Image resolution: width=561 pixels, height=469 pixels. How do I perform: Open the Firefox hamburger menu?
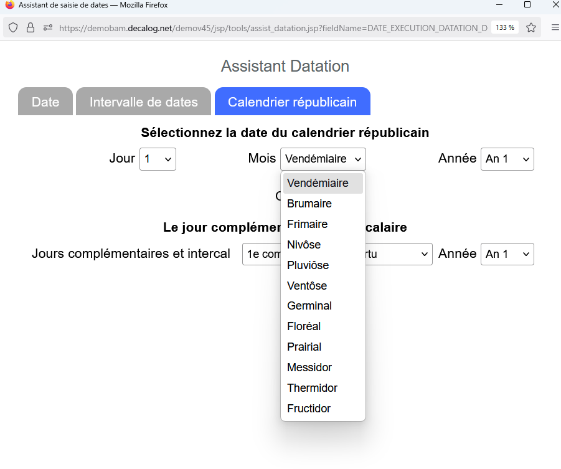click(x=555, y=27)
